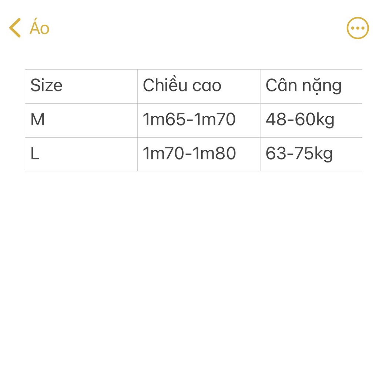Tap the word 'Cân' in the header

point(281,85)
